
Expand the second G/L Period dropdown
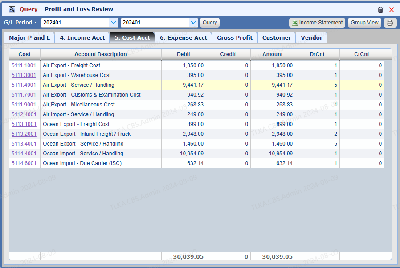(x=193, y=23)
